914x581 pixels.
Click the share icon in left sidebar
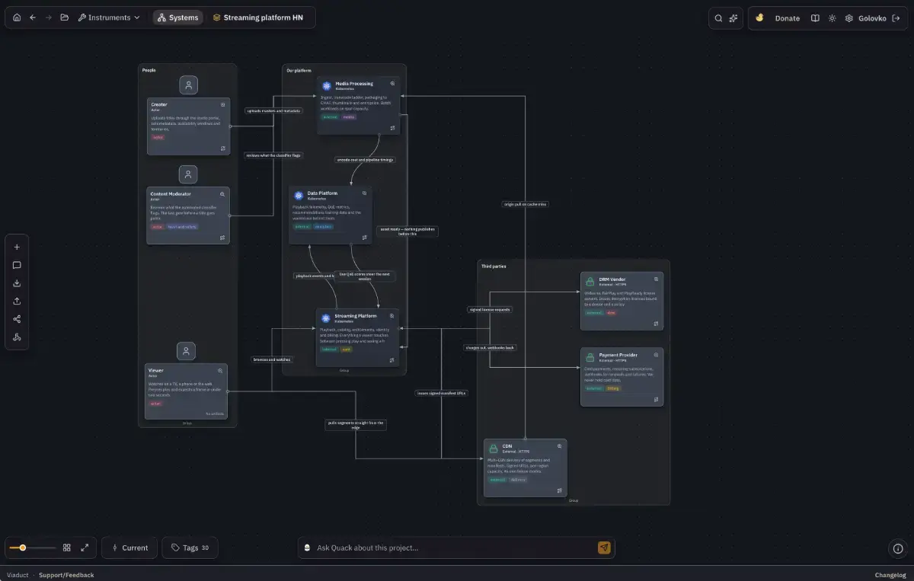pos(17,319)
